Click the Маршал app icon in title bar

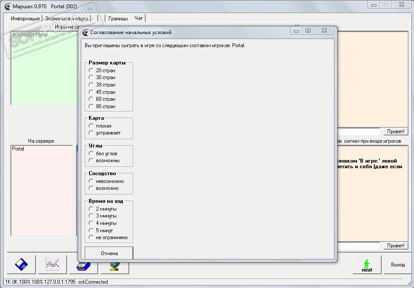[x=7, y=6]
